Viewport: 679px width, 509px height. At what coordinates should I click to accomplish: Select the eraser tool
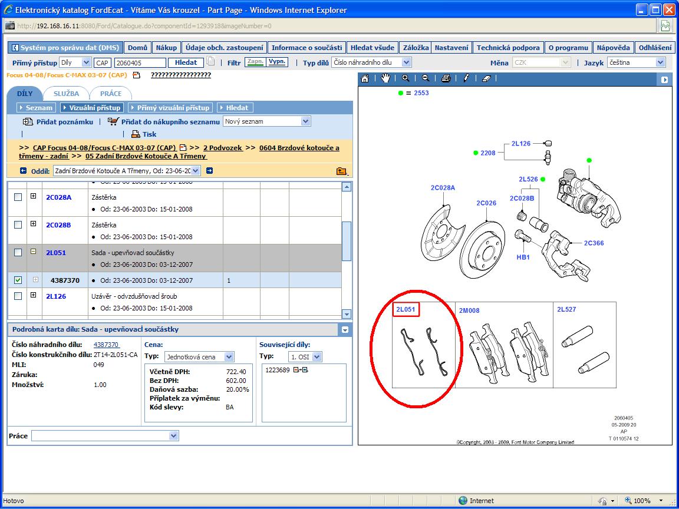486,78
